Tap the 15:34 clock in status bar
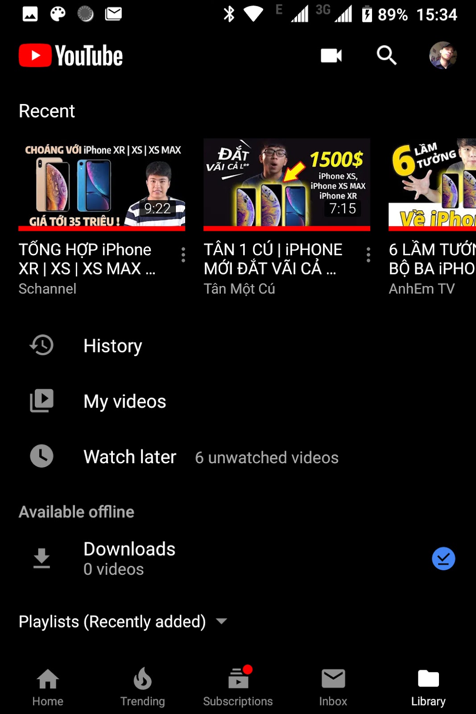 coord(437,15)
